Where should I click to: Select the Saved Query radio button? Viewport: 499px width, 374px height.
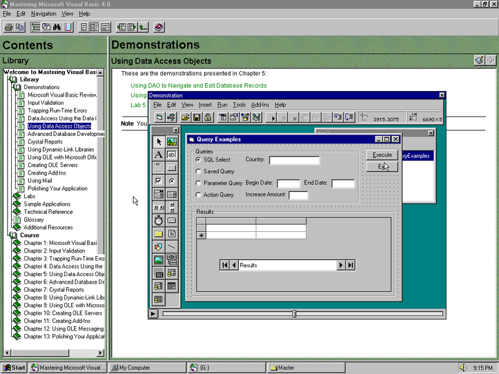(x=198, y=171)
